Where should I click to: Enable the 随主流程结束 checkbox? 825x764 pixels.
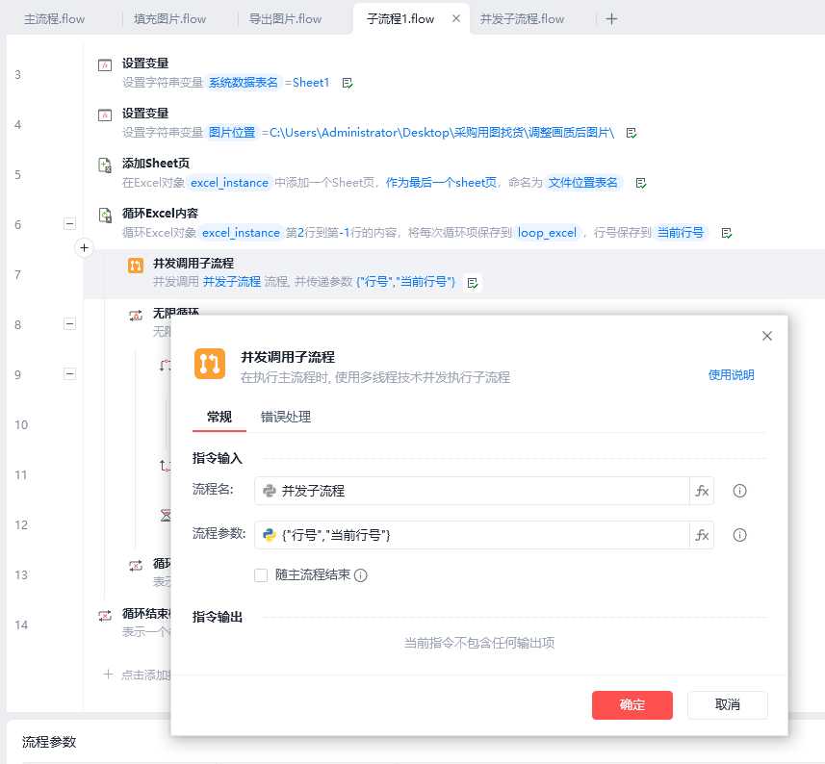click(261, 575)
